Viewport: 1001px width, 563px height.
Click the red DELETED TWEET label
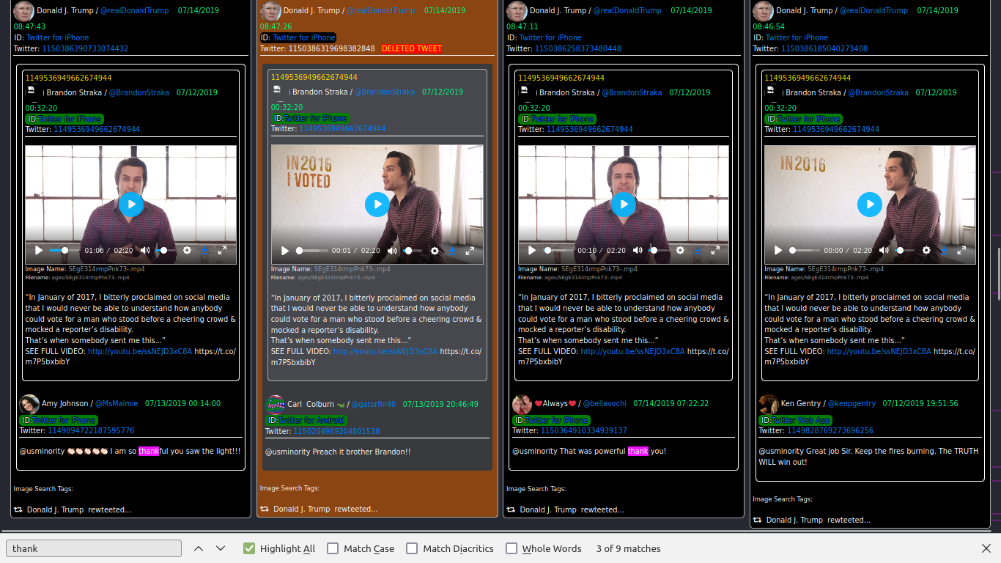coord(412,49)
